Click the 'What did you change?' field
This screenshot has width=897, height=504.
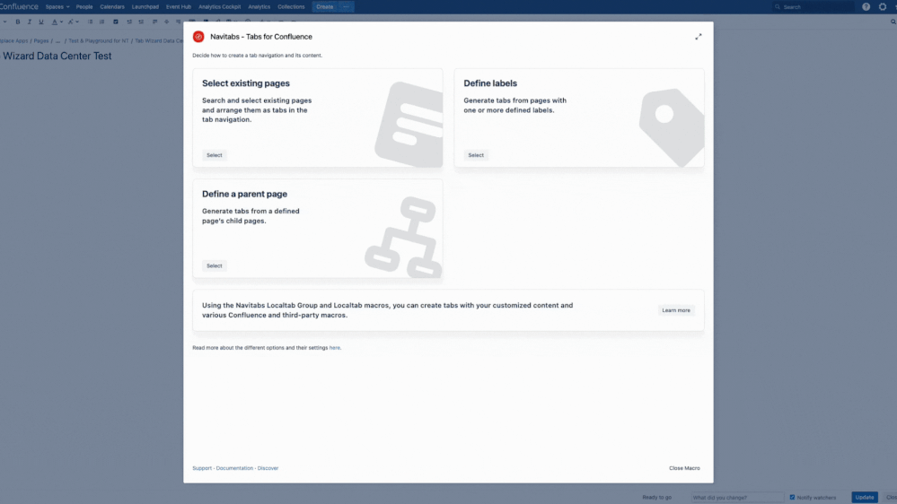click(737, 497)
